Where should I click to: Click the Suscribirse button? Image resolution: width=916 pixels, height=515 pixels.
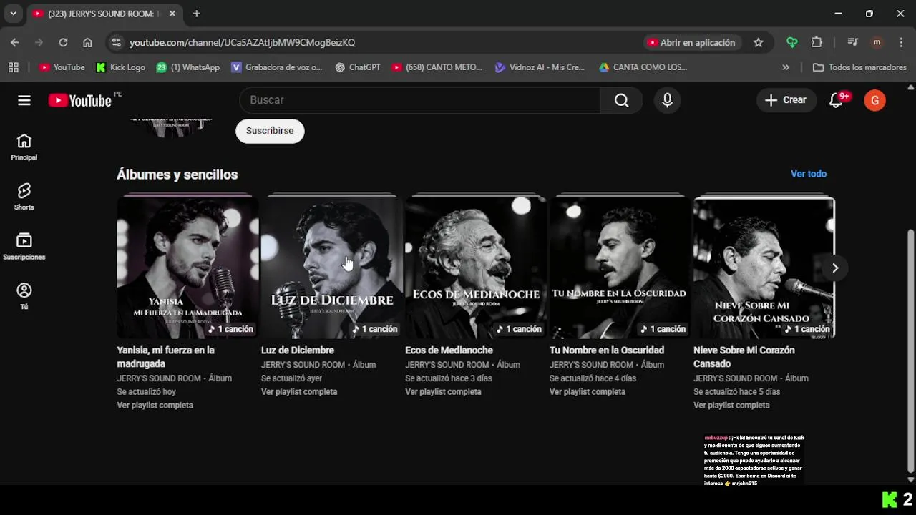[270, 131]
